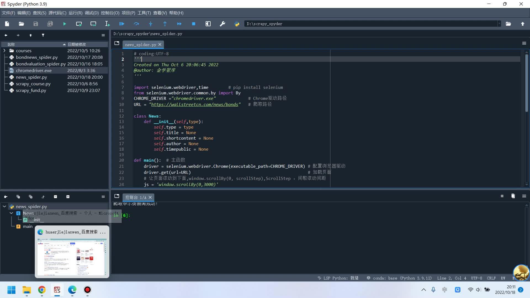Open scrapy_fund.py in file list
Viewport: 530px width, 298px height.
[31, 91]
